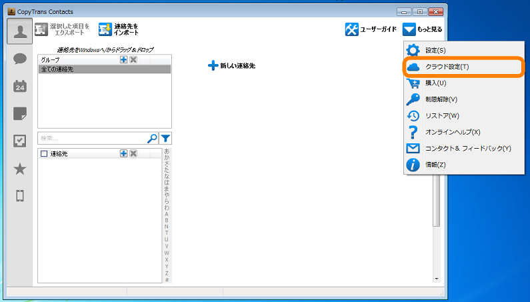The height and width of the screenshot is (302, 530).
Task: Click the 新しい連絡先 button
Action: tap(231, 65)
